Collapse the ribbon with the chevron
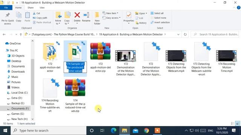This screenshot has height=135, width=241. [x=234, y=7]
